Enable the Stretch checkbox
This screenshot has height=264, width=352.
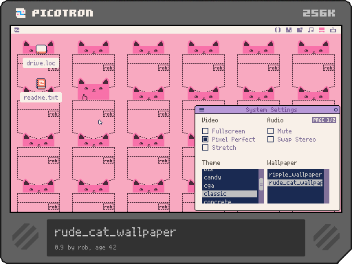(205, 147)
